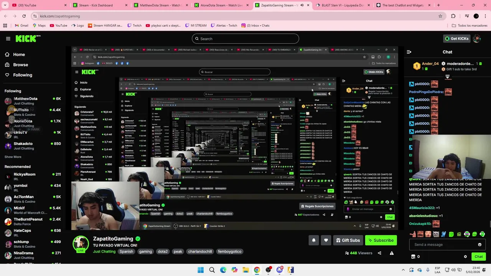Viewport: 491px width, 276px height.
Task: Open the Chrome extensions puzzle icon
Action: tap(453, 16)
